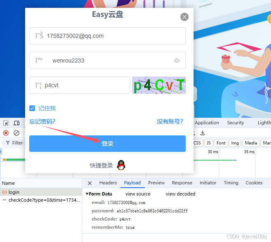
Task: Switch to the Preview tab
Action: (157, 183)
